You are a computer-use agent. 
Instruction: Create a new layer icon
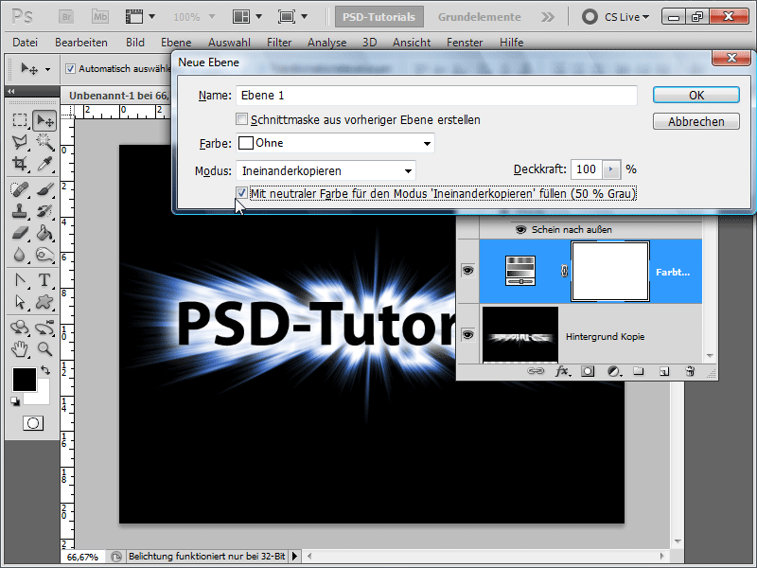(x=664, y=371)
